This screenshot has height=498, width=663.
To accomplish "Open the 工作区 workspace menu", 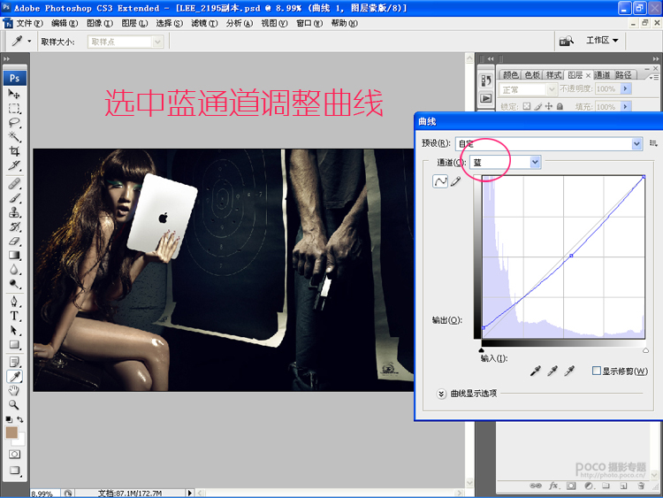I will [x=602, y=40].
